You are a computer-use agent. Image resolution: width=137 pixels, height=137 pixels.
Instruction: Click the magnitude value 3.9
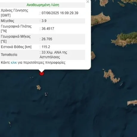(44, 21)
